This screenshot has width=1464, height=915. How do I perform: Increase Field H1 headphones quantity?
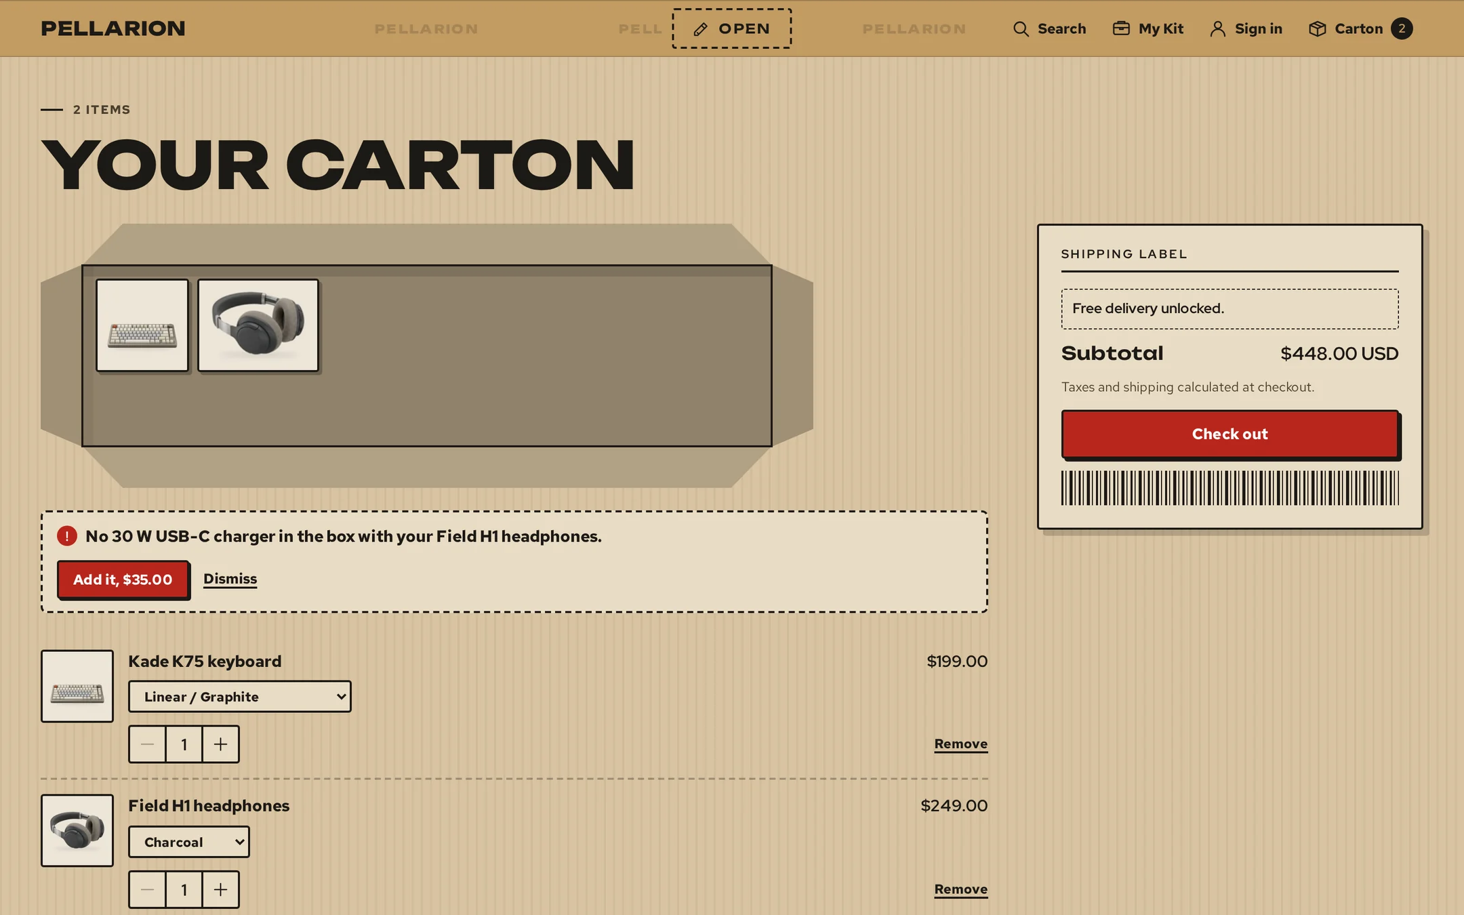click(220, 889)
